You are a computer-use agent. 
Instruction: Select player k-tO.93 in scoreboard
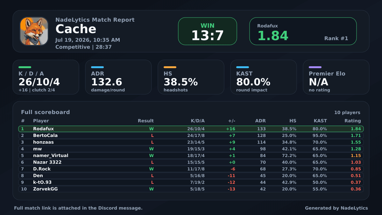tap(42, 183)
